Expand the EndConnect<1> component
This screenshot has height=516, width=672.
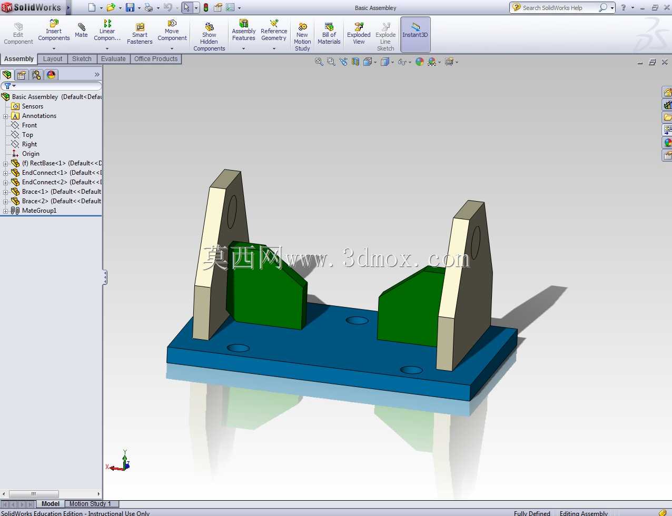click(5, 173)
